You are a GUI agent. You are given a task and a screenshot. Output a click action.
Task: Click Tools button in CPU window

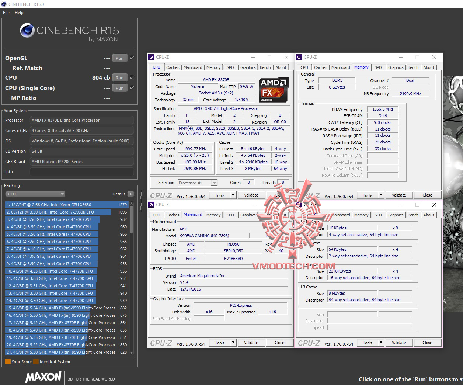coord(220,195)
